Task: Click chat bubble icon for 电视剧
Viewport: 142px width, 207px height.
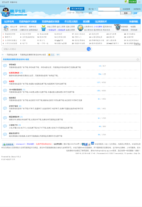Action: 5,82
